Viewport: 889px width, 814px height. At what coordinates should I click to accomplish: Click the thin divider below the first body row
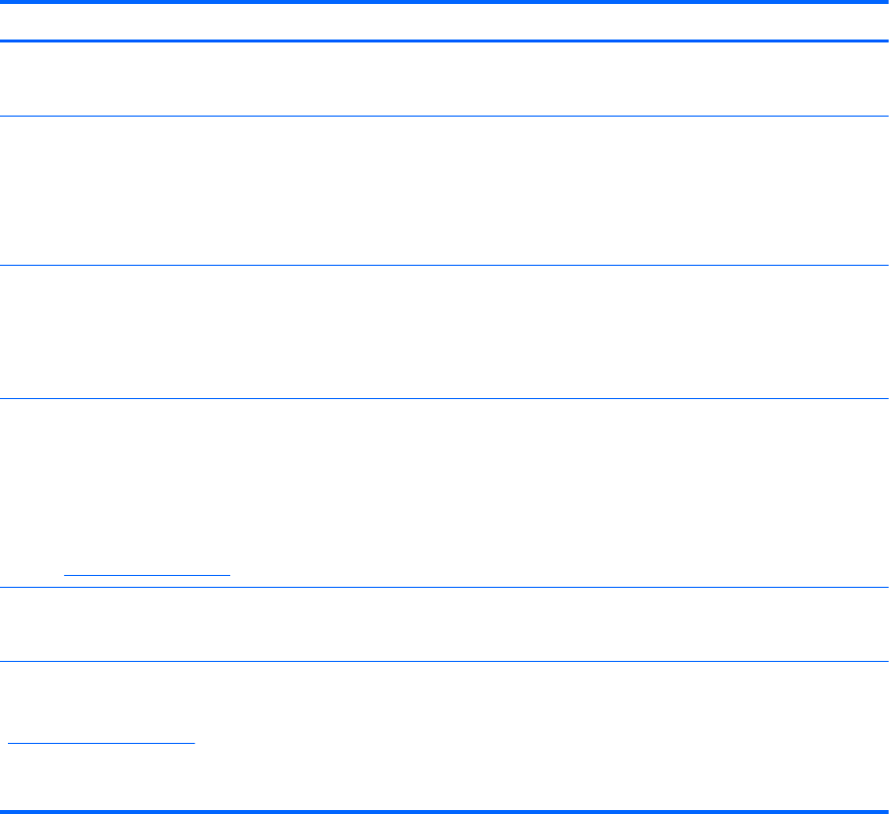(x=444, y=117)
